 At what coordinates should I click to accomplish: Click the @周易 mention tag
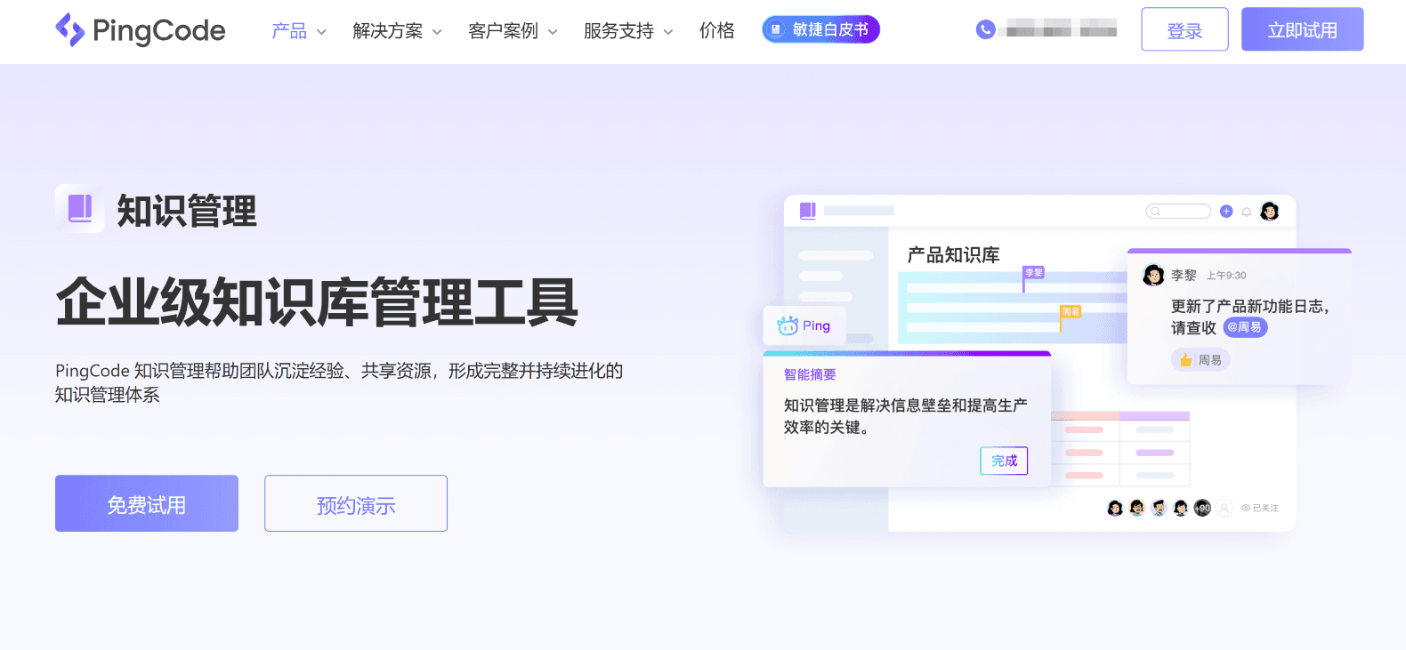click(x=1245, y=327)
